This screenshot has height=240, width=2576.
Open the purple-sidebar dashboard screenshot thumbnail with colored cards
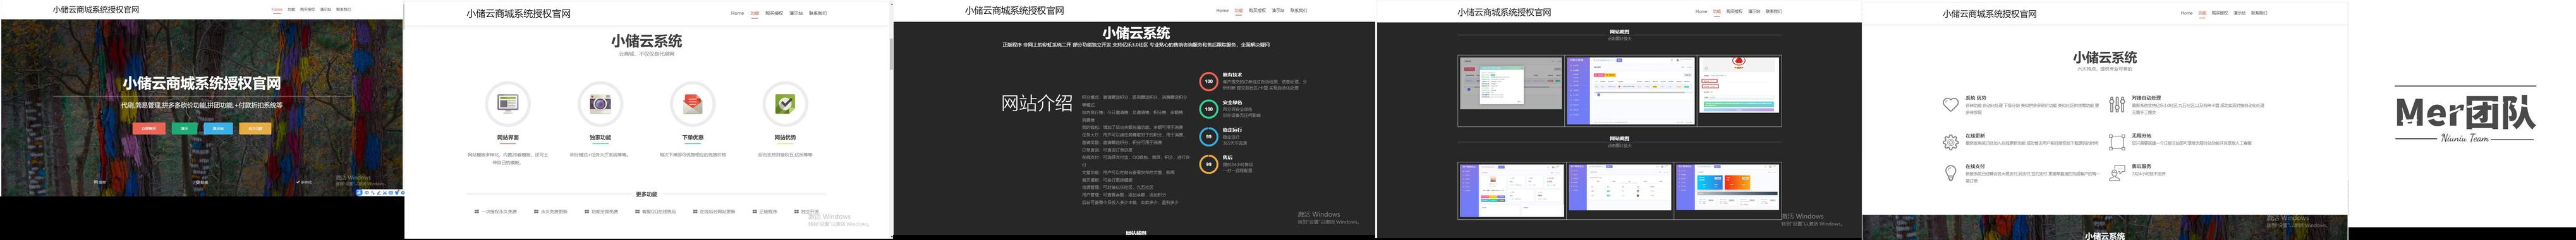[1727, 189]
